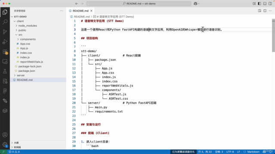Open the Run and Debug view

coord(5,42)
